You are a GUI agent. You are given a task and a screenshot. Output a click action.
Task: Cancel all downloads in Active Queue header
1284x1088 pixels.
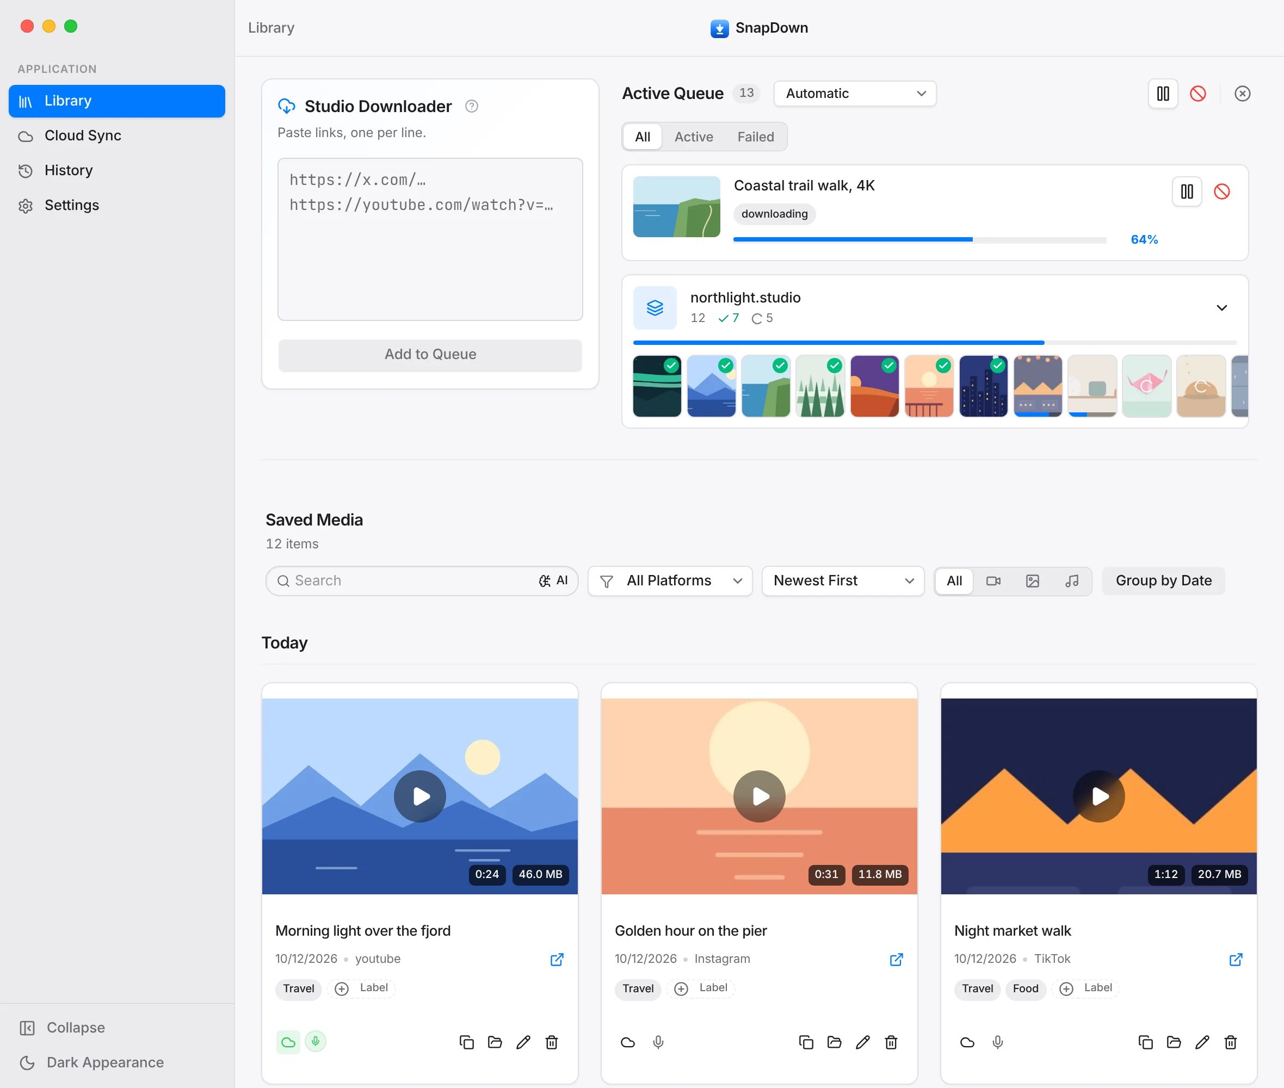[x=1197, y=93]
